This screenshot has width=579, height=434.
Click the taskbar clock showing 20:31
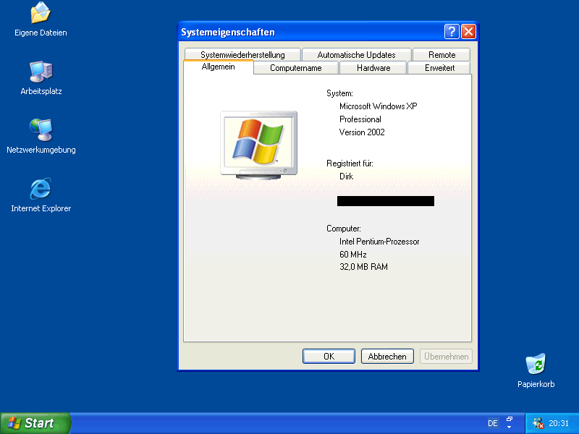tap(558, 423)
